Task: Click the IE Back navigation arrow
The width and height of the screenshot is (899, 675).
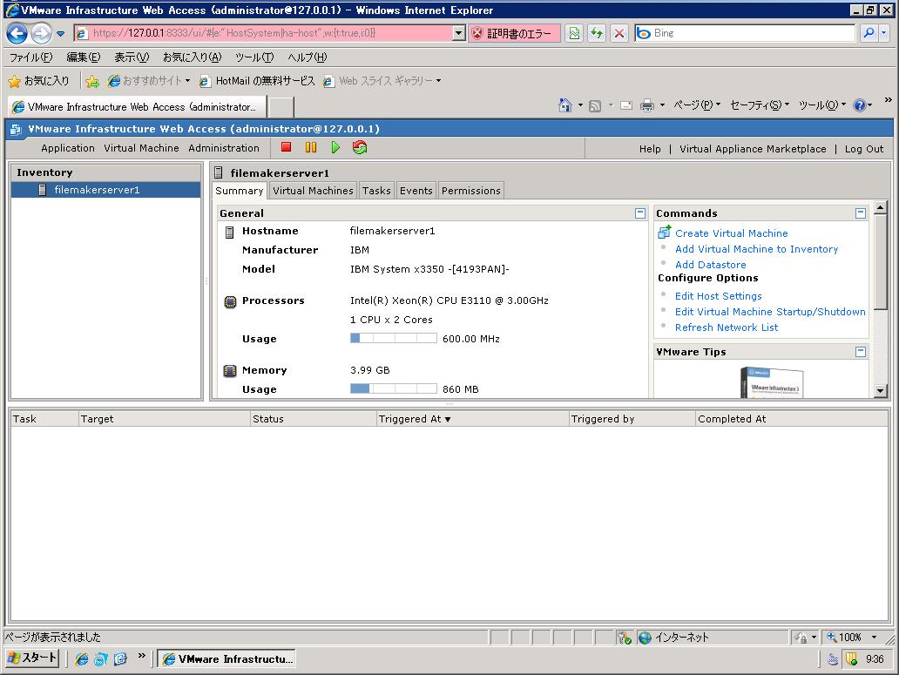Action: point(17,33)
